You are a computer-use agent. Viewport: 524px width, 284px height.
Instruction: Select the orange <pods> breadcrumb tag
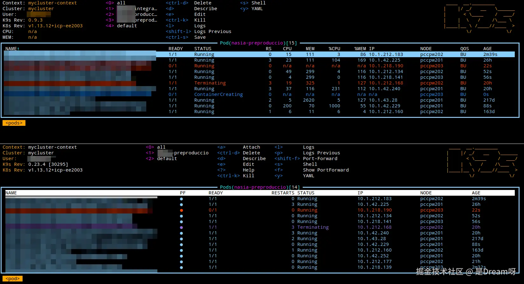point(14,123)
